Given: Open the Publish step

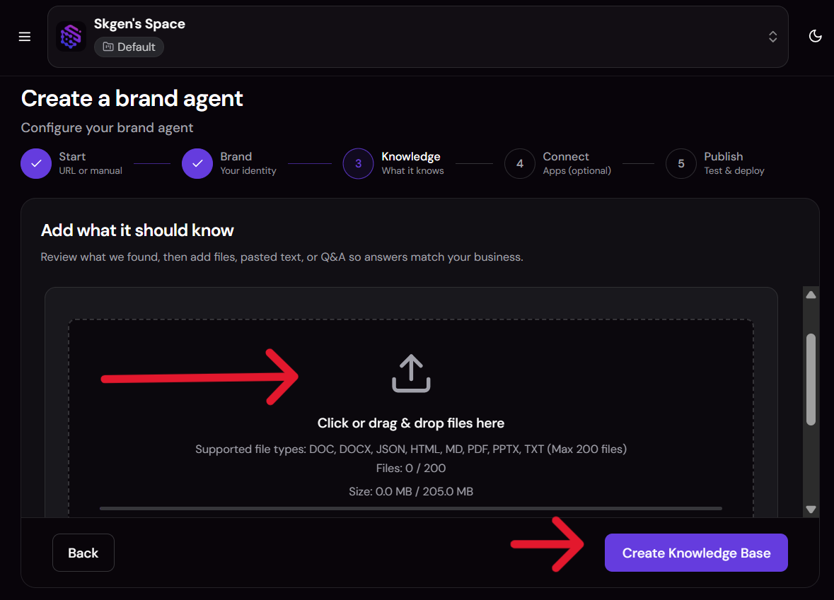Looking at the screenshot, I should click(x=715, y=163).
